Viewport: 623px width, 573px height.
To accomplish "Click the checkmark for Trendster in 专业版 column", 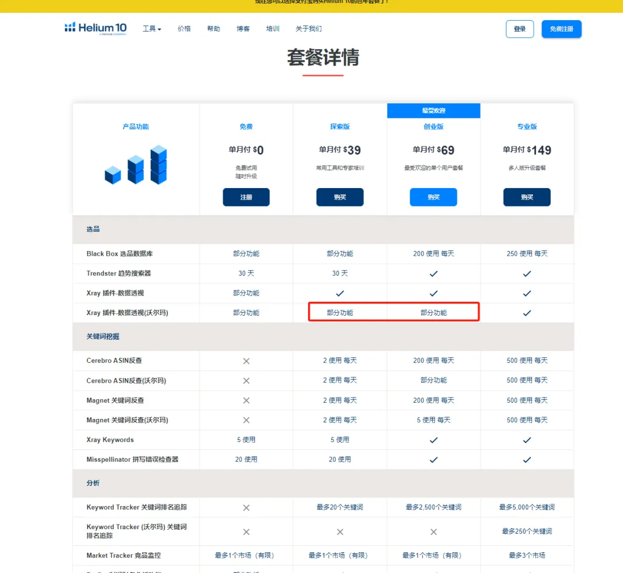I will coord(527,274).
